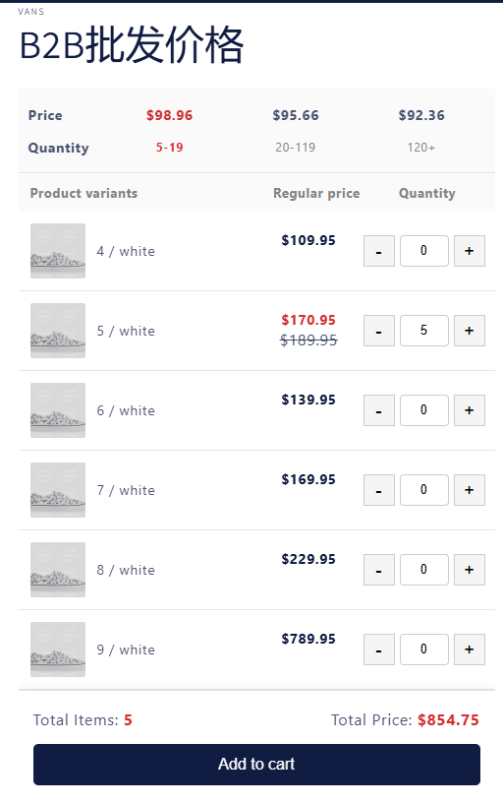Select quantity field for 5 / white
The image size is (503, 804).
pyautogui.click(x=424, y=331)
